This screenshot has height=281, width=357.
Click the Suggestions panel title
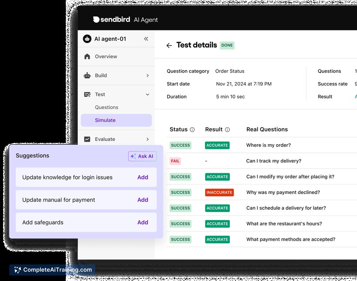(32, 155)
